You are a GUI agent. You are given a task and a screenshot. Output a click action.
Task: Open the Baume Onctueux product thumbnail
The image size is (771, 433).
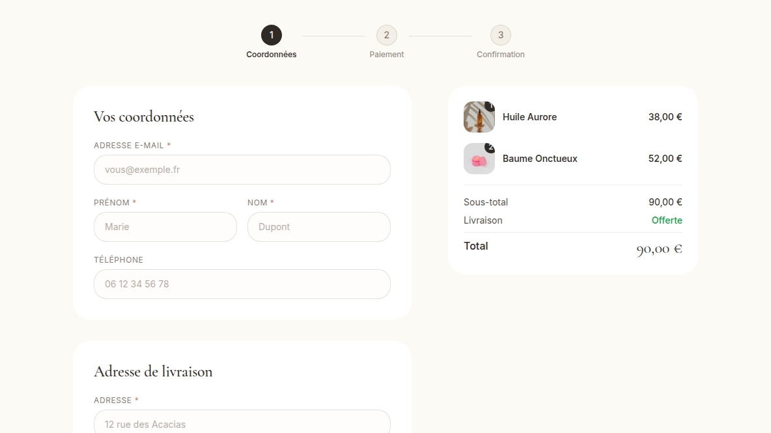[x=479, y=159]
